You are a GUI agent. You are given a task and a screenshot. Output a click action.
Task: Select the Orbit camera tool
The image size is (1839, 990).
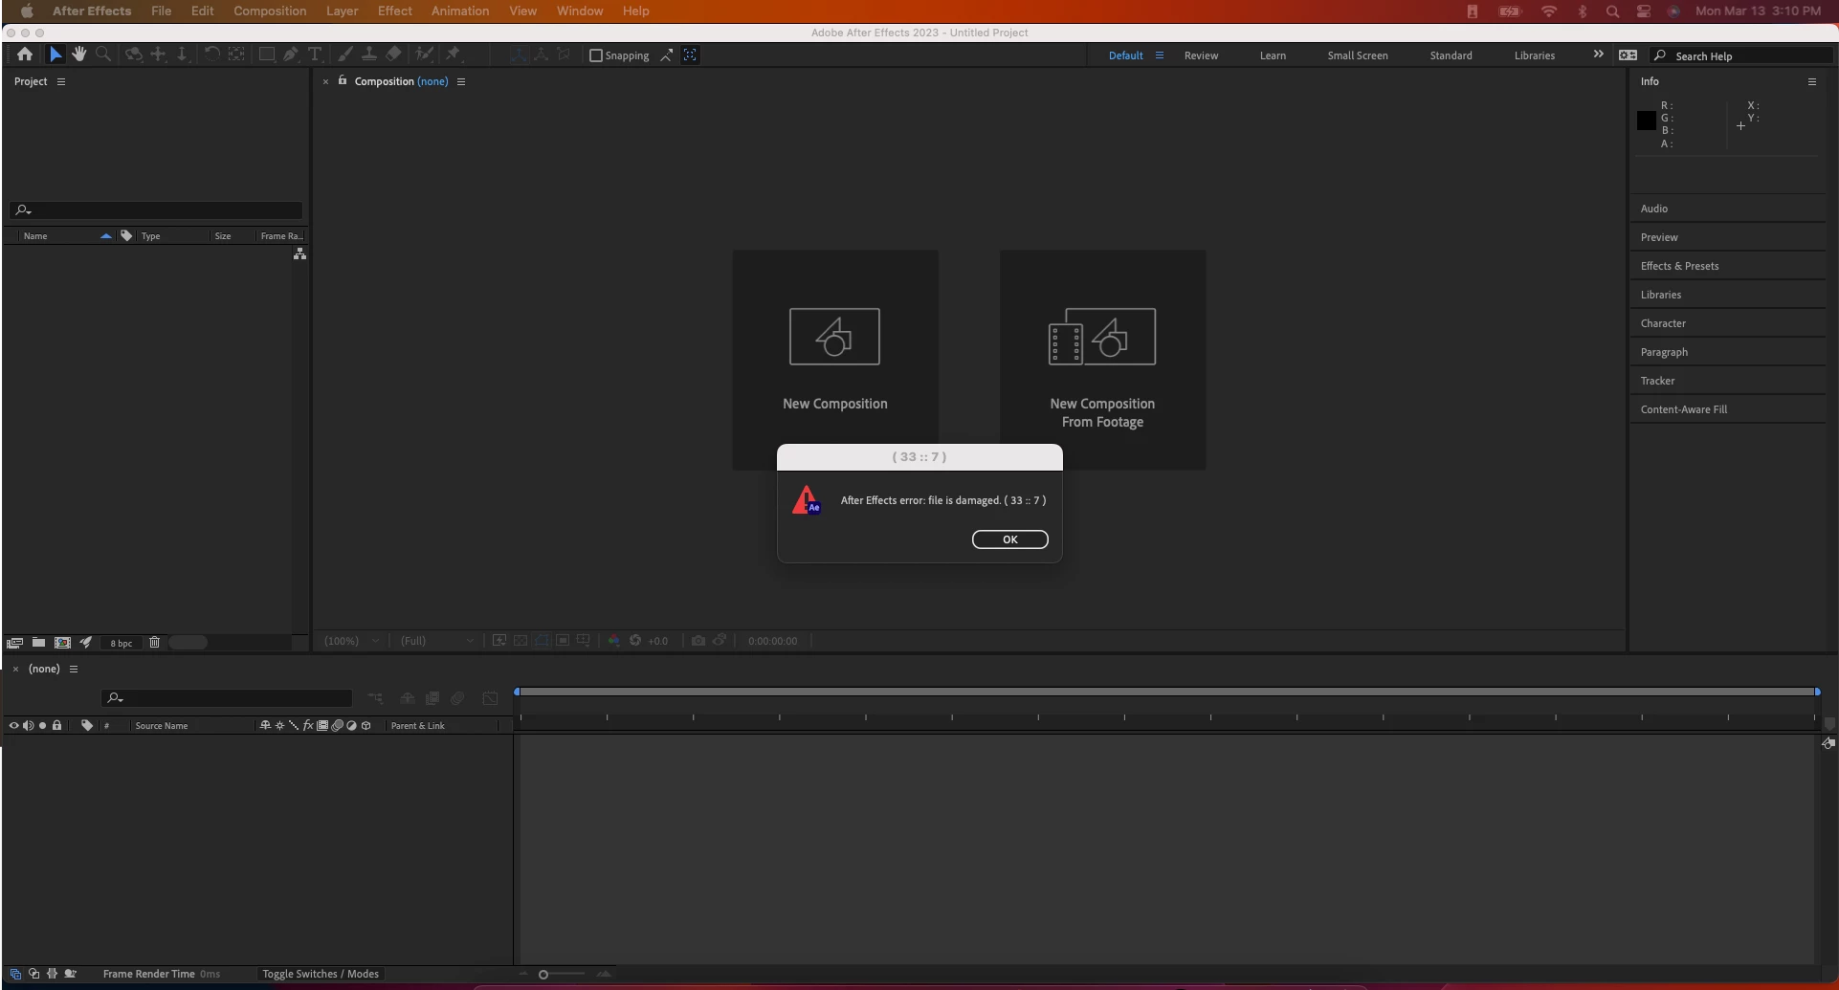(x=134, y=55)
